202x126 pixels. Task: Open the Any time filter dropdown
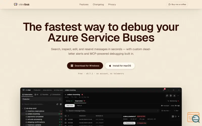pos(166,111)
